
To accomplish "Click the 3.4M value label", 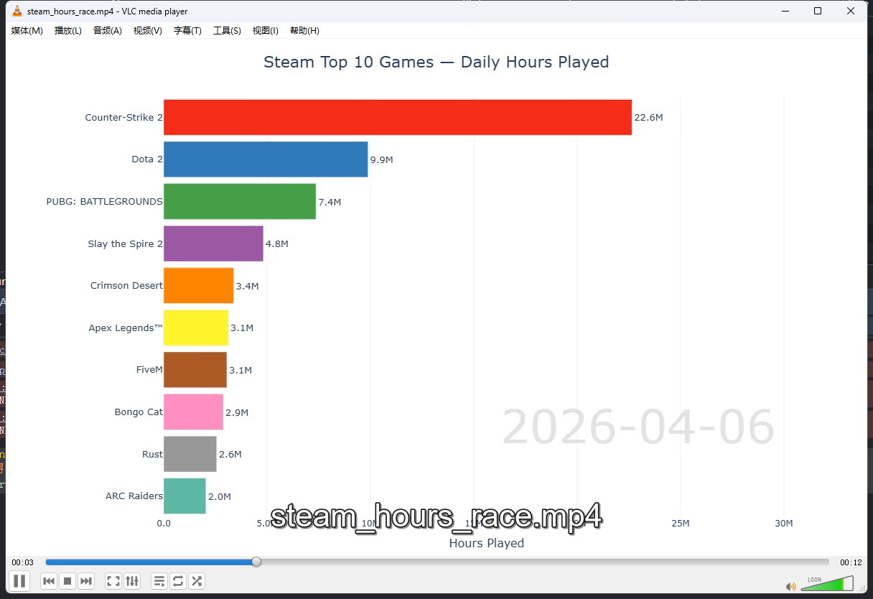I will [247, 286].
